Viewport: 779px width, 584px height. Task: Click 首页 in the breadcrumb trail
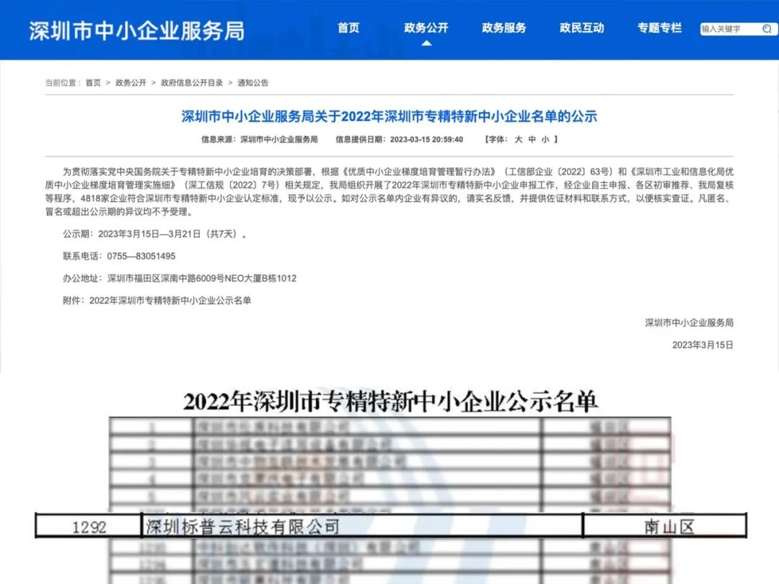93,83
